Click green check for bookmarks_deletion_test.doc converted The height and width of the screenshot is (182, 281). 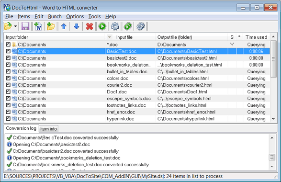coord(9,164)
